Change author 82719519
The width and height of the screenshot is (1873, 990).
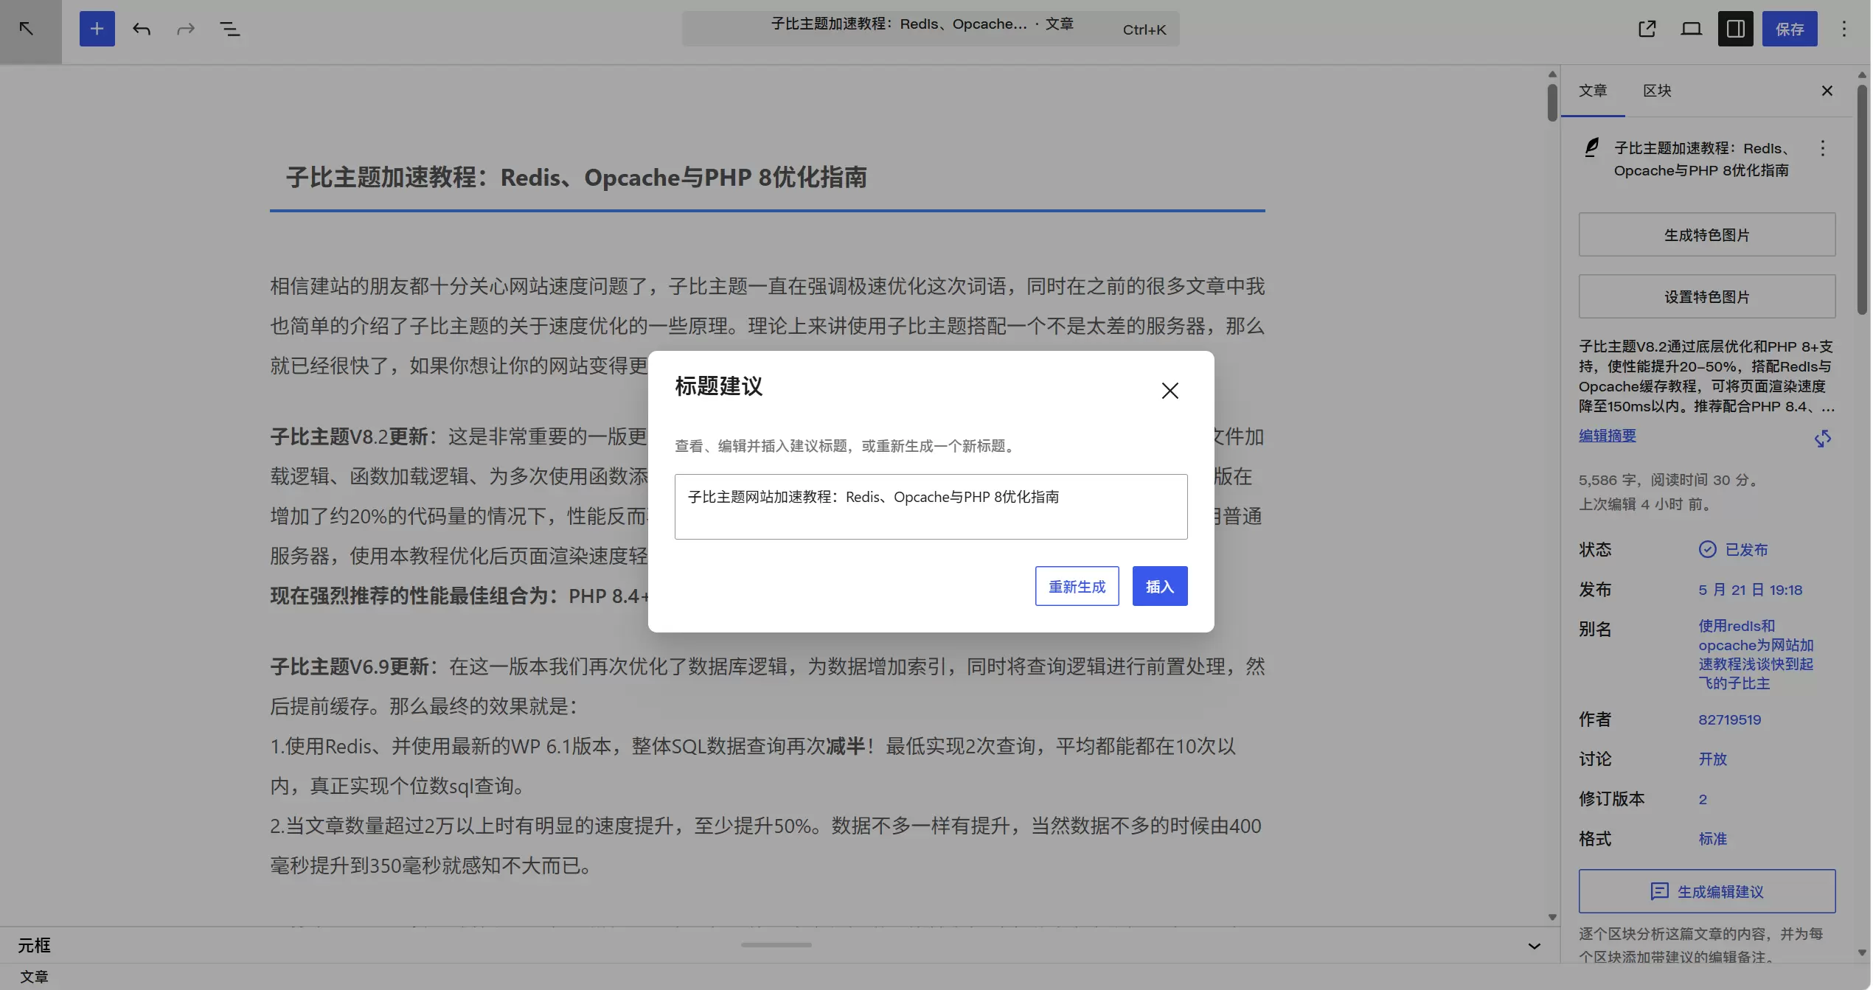tap(1729, 719)
